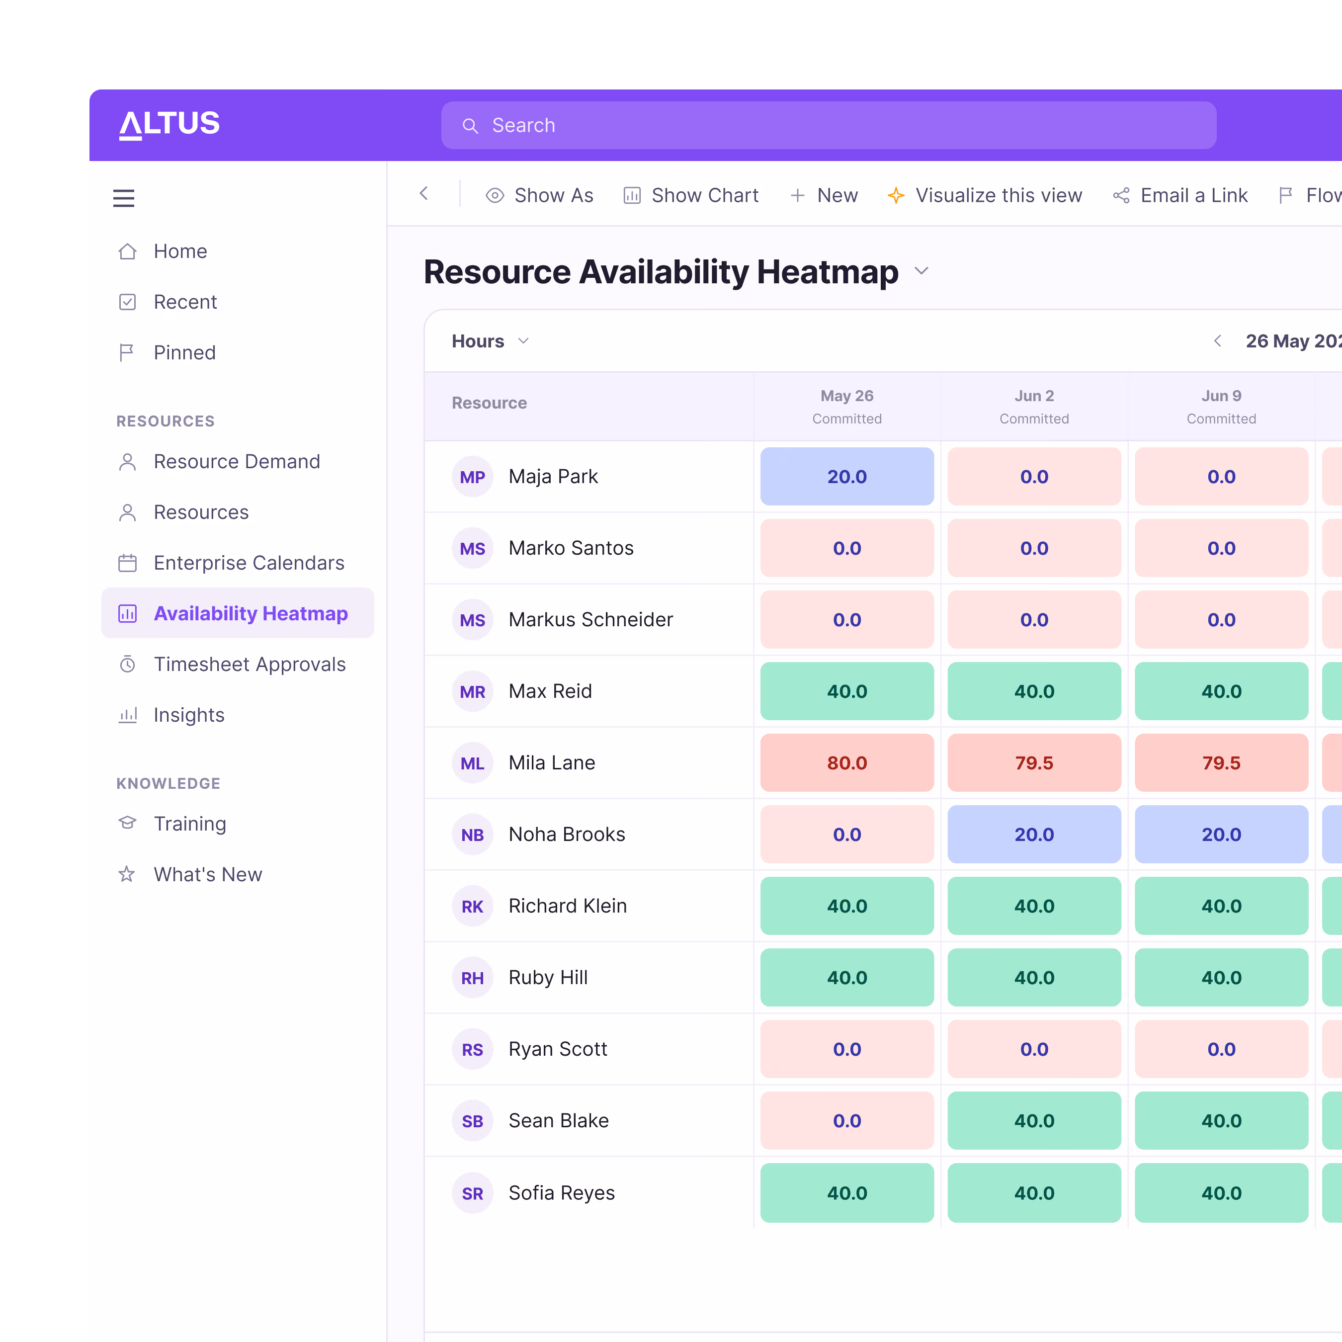Select Mila Lane's May 26 80.0 cell

tap(847, 762)
